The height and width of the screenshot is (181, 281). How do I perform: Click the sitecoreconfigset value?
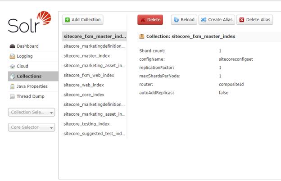point(236,59)
